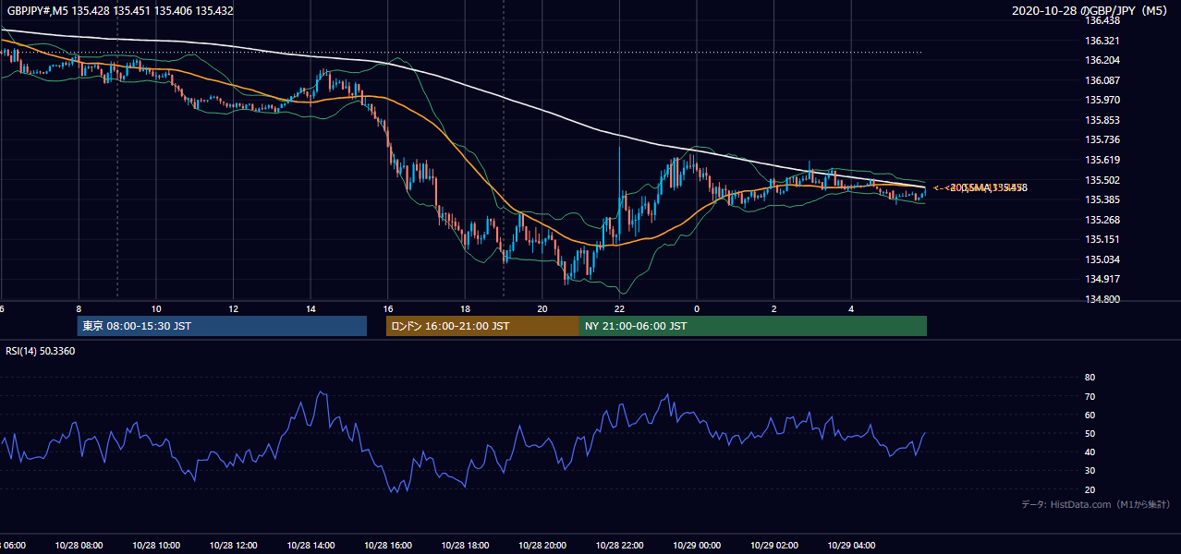Click the RSI(14) 50.3360 indicator label
Image resolution: width=1181 pixels, height=554 pixels.
pyautogui.click(x=42, y=351)
